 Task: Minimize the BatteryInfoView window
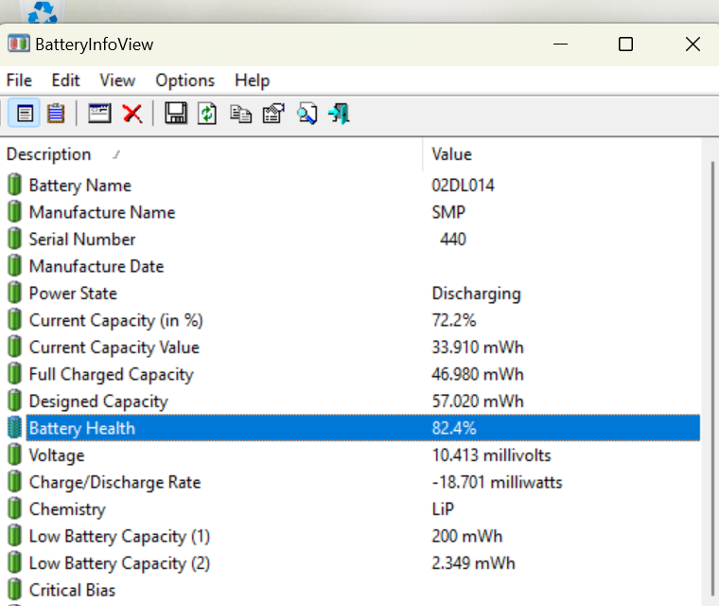[560, 45]
